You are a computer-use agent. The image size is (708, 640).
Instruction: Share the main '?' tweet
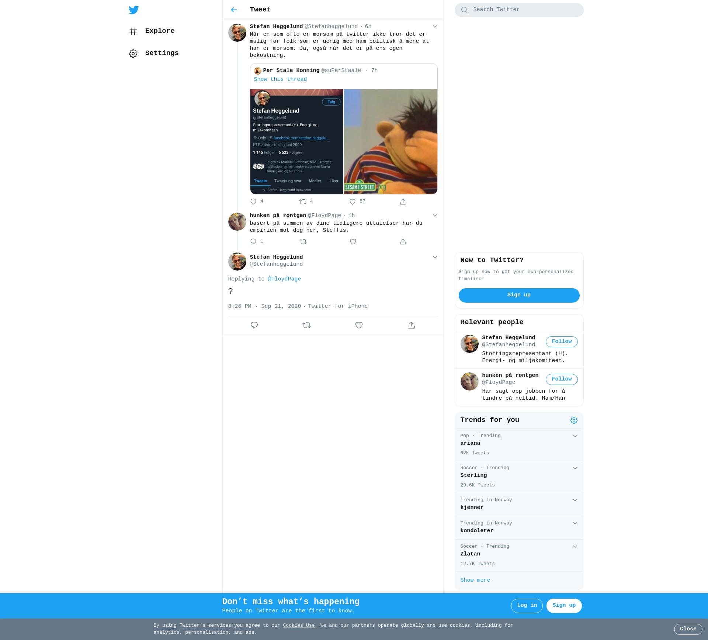tap(411, 325)
